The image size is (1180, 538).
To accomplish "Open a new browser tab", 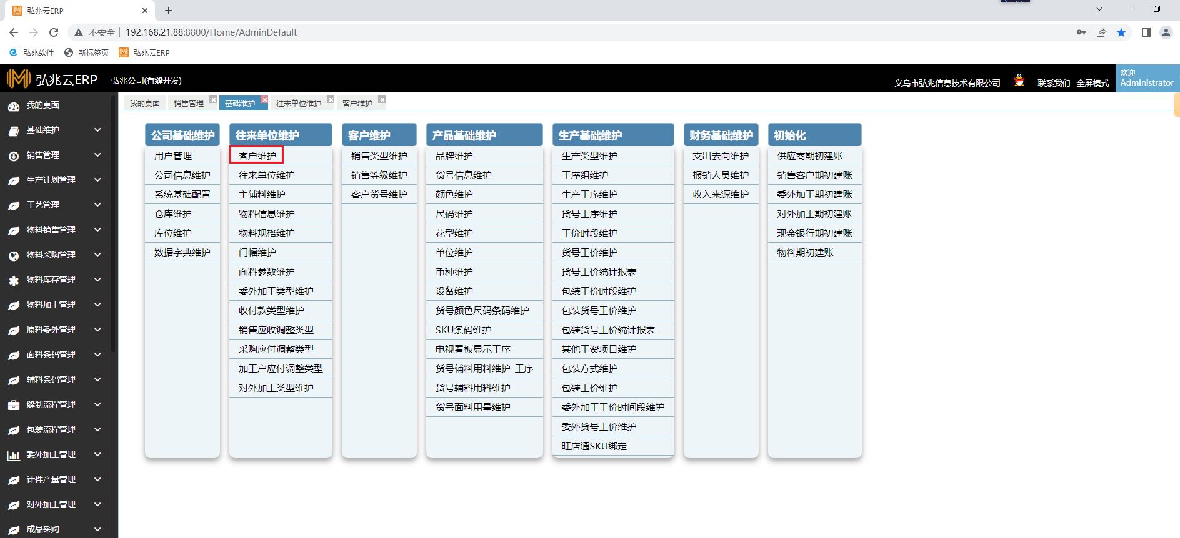I will pyautogui.click(x=169, y=11).
